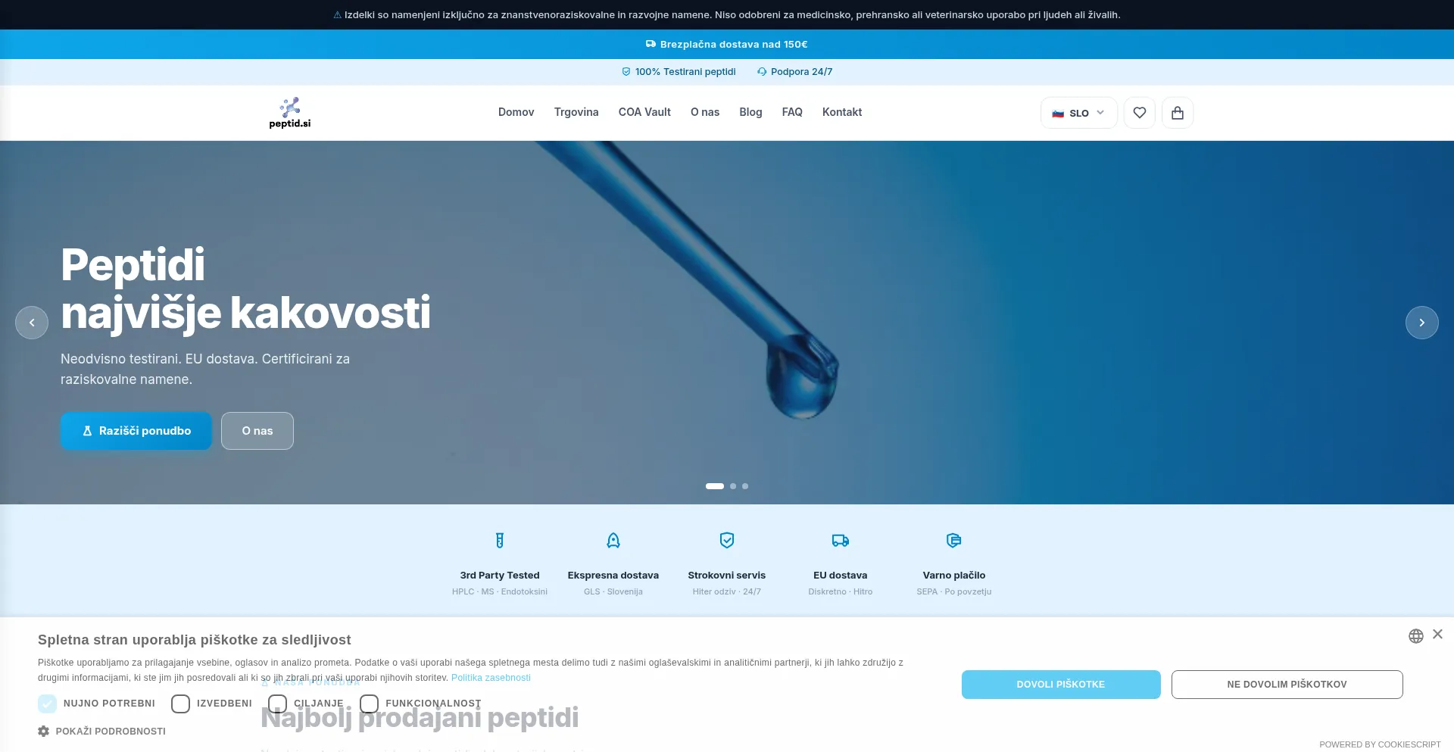
Task: Click the gear icon beside Pokaži podrobnosti
Action: click(44, 731)
